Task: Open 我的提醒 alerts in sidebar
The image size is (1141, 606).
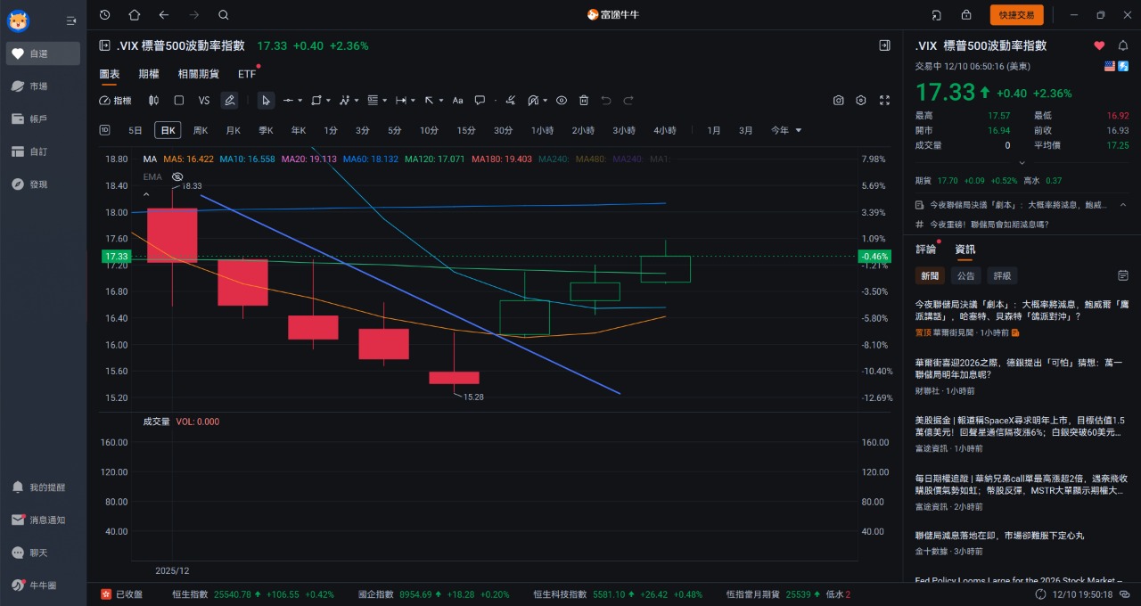Action: point(43,487)
